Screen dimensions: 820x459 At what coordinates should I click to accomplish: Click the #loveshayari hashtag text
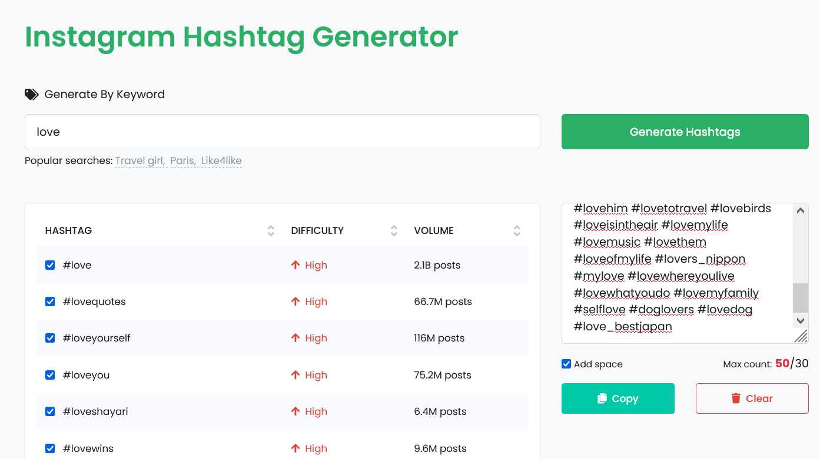point(95,411)
